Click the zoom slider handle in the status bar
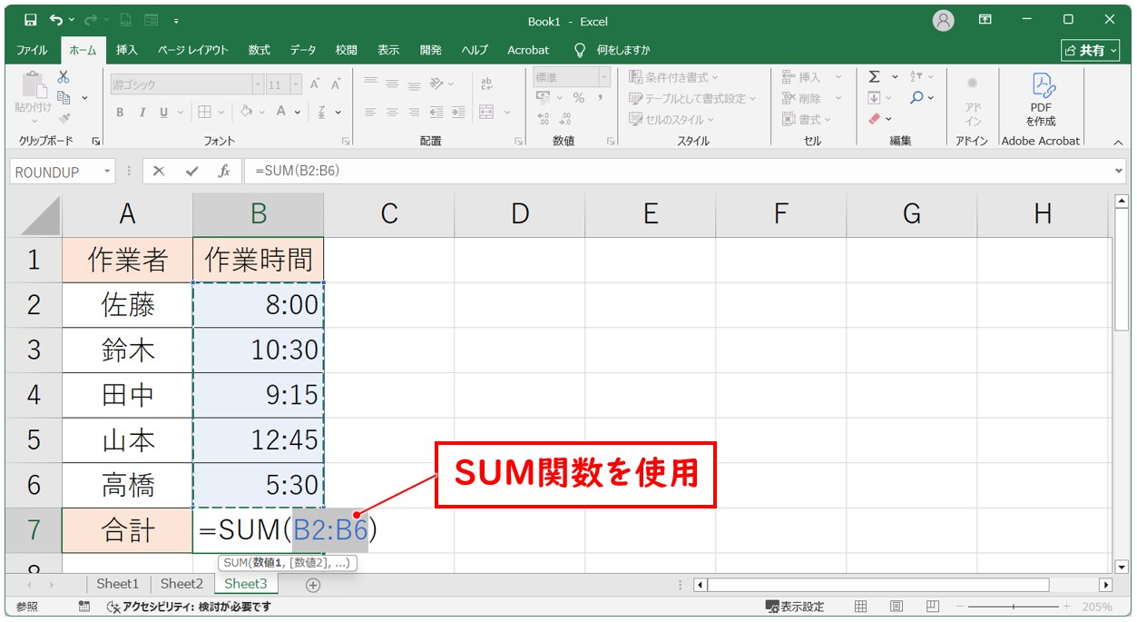The height and width of the screenshot is (622, 1137). point(1014,606)
